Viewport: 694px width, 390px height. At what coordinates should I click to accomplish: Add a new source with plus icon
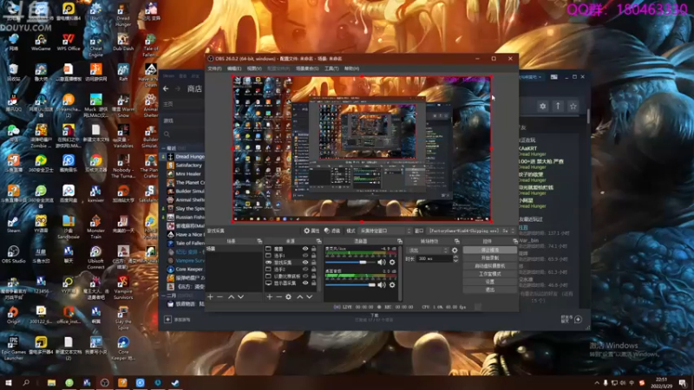pos(270,297)
